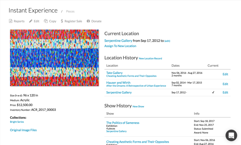Open Tate Gallery location link
The image size is (241, 145).
tap(114, 73)
